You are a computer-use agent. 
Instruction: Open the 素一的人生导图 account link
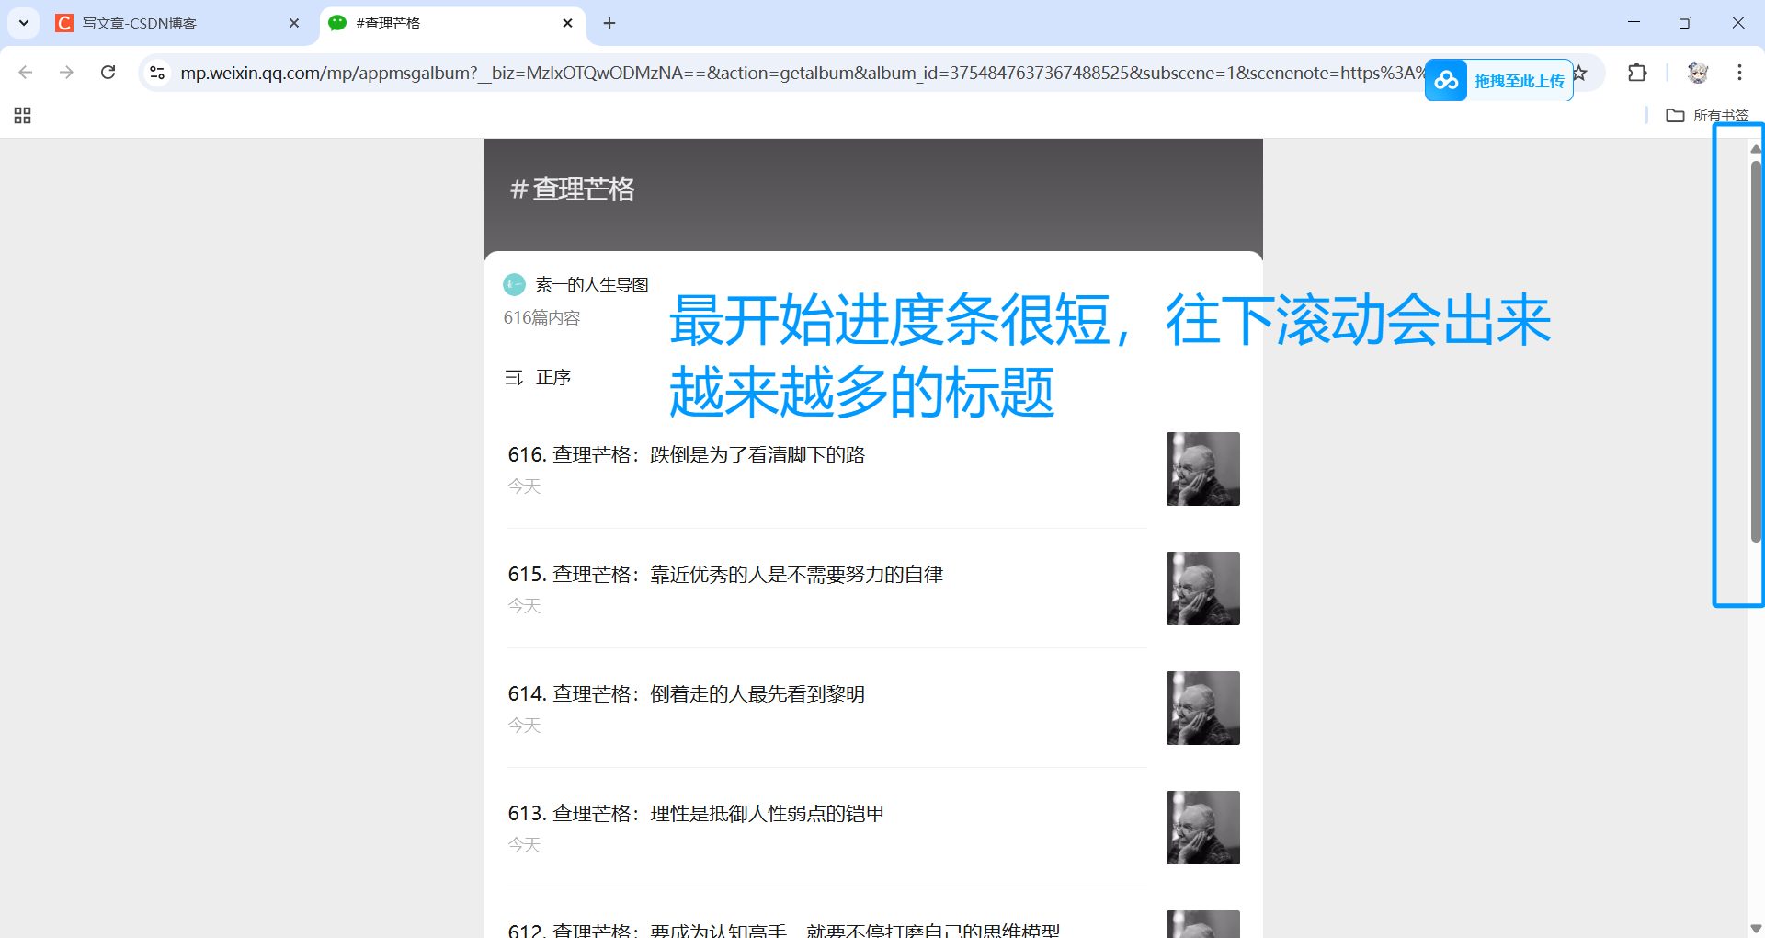592,285
